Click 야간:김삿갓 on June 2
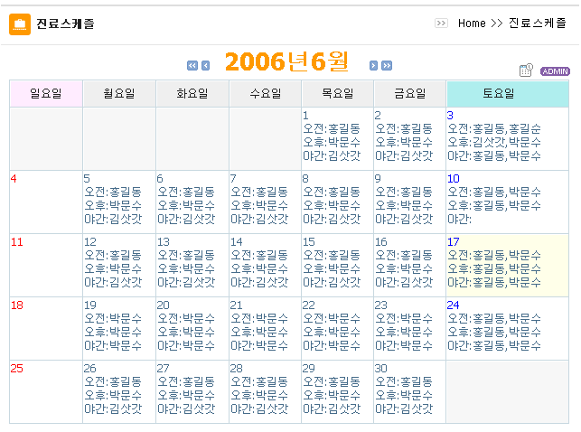This screenshot has height=432, width=581. click(x=404, y=156)
